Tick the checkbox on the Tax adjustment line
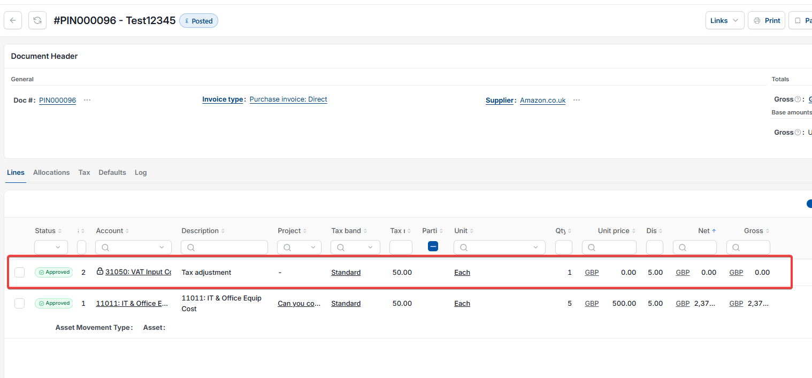 coord(20,272)
